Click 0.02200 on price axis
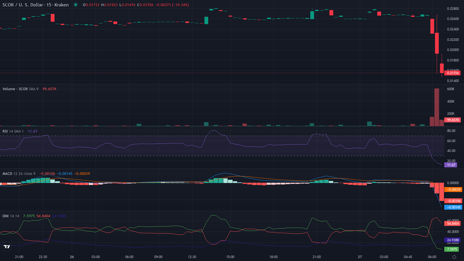This screenshot has width=464, height=261. point(453,39)
